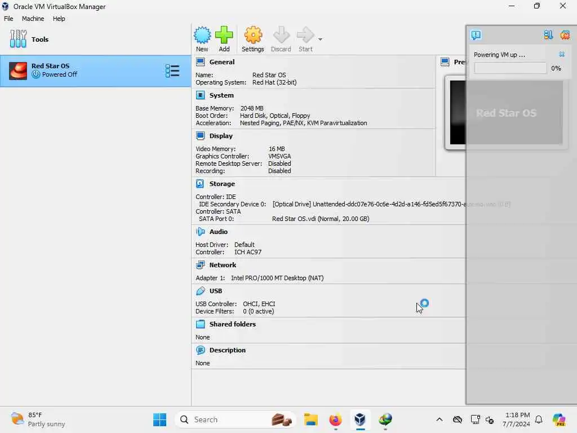577x433 pixels.
Task: Click the notification center speech bubble icon
Action: click(476, 35)
